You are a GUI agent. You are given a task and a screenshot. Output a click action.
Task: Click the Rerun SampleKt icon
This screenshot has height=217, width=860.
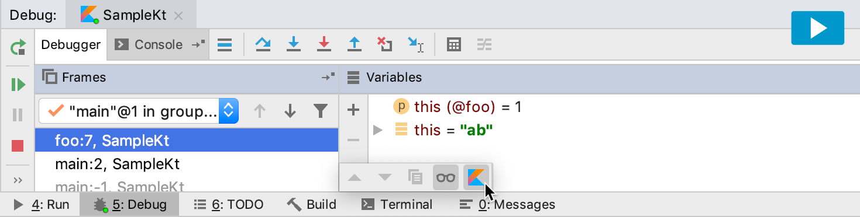18,48
